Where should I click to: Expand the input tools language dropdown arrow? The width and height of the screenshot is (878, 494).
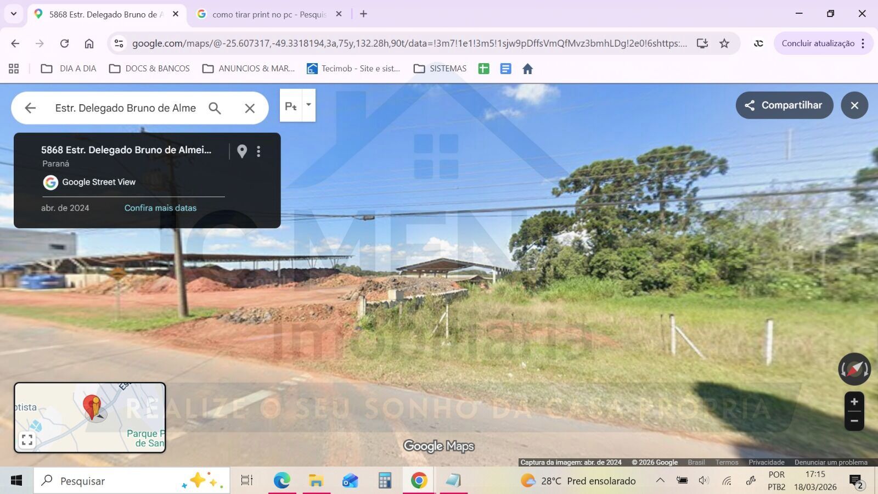pos(308,104)
